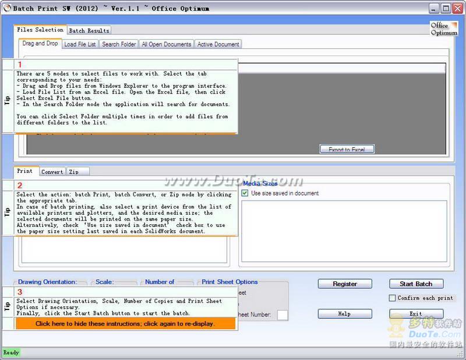
Task: Switch to the Load File List tab
Action: coord(80,44)
